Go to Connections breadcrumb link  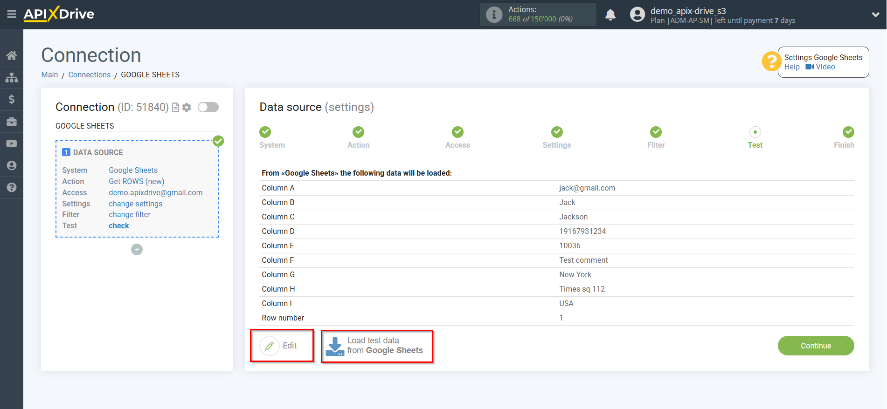(x=90, y=75)
